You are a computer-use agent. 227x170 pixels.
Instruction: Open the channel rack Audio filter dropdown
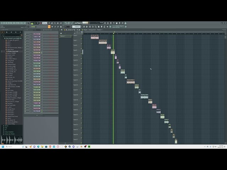[37, 30]
